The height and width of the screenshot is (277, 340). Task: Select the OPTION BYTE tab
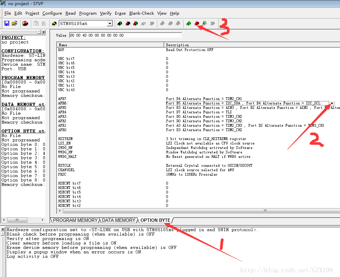(155, 220)
